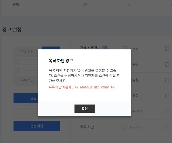Click the value 78 in the 전체 row

85,4
